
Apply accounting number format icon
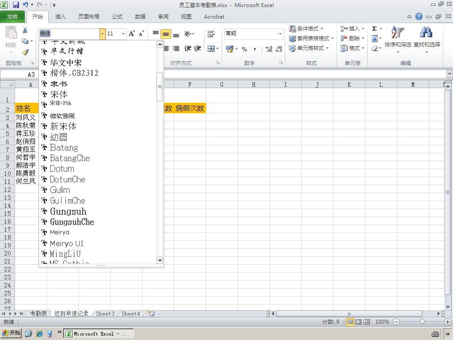[230, 49]
